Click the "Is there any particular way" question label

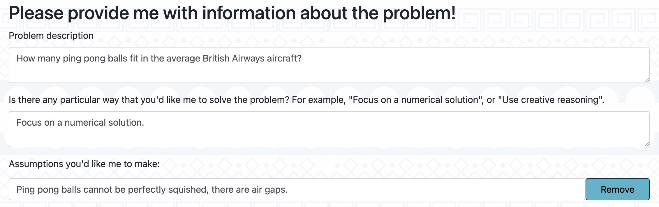[306, 100]
